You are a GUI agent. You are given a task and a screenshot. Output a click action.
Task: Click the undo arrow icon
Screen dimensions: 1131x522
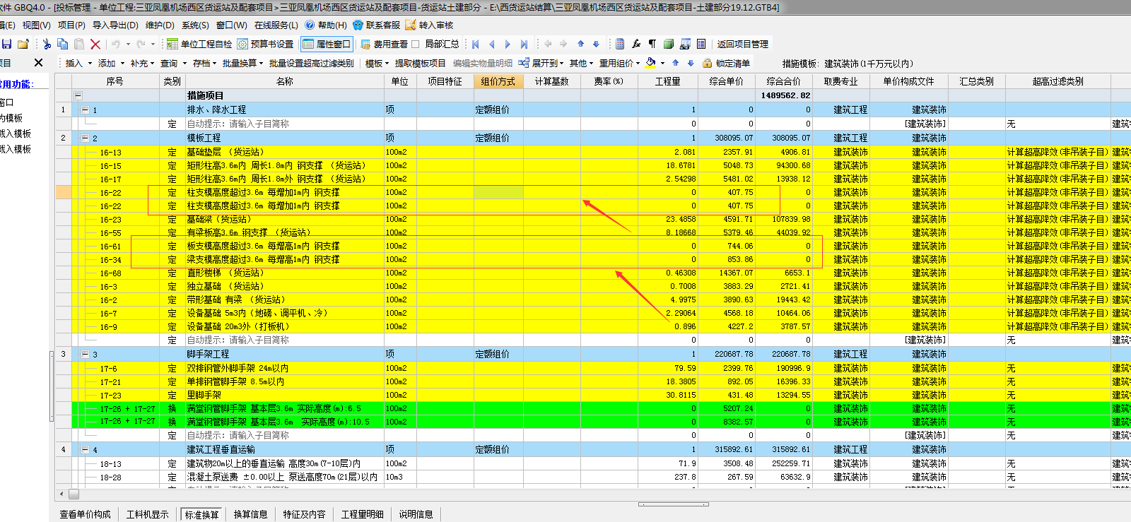pyautogui.click(x=115, y=44)
